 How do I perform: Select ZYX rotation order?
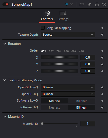[x=81, y=51]
